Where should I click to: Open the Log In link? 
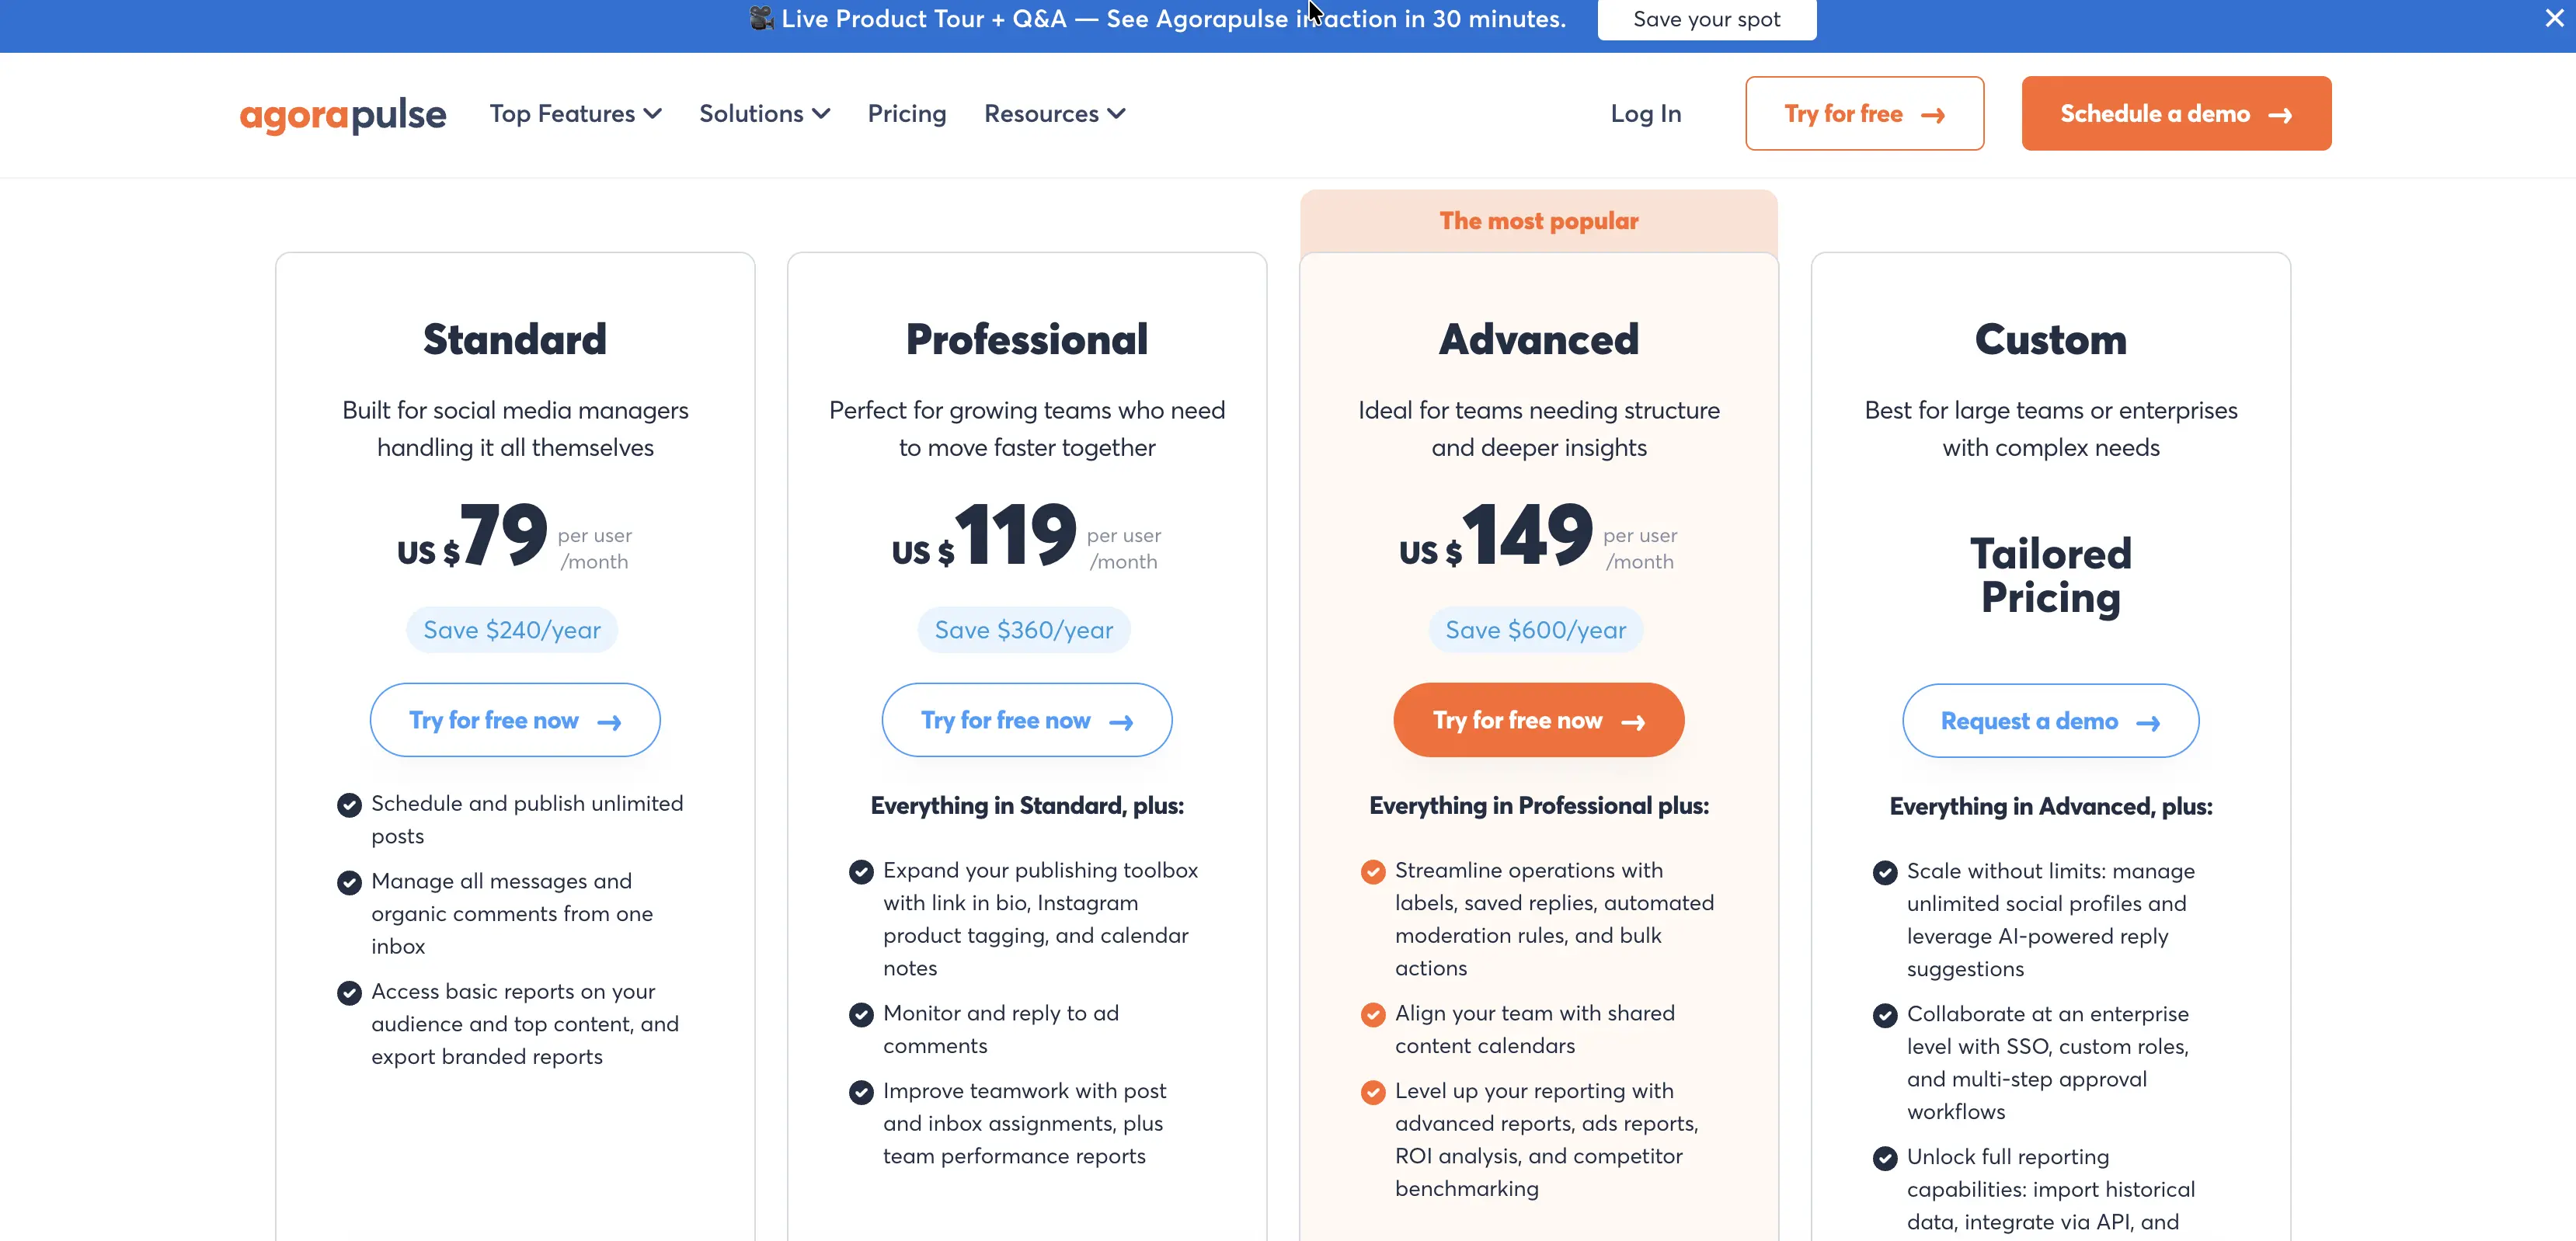tap(1645, 114)
